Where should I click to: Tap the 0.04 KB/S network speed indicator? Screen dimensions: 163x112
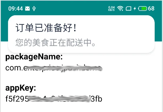[x=111, y=9]
